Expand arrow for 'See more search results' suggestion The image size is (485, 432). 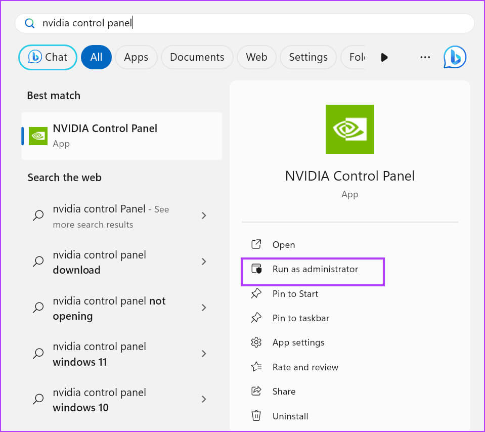pyautogui.click(x=204, y=215)
